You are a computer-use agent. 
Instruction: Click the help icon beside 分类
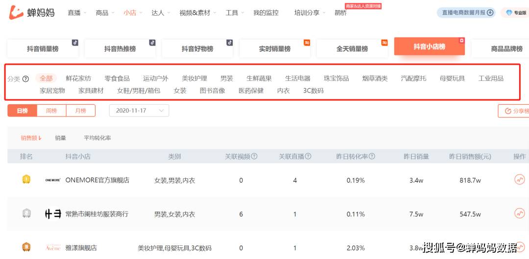pyautogui.click(x=25, y=79)
